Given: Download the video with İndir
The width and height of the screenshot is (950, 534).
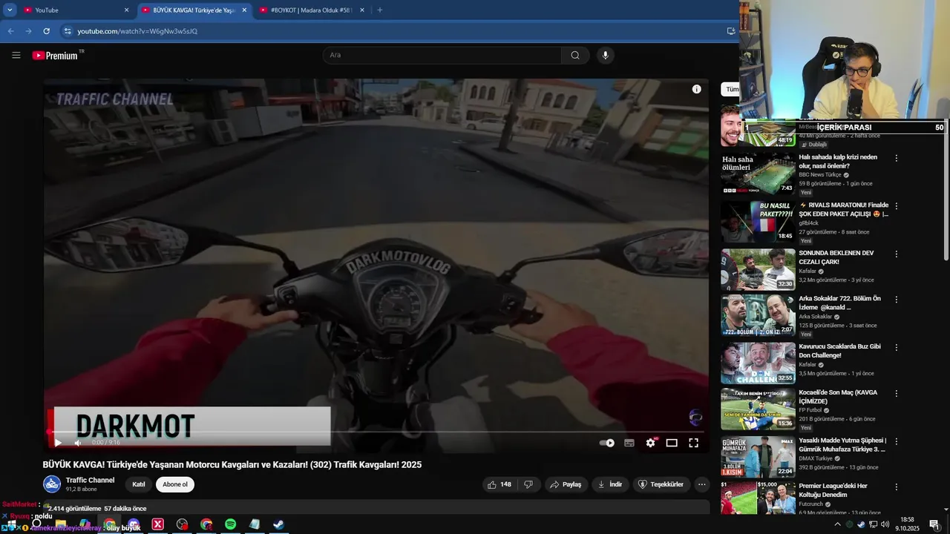Looking at the screenshot, I should pos(610,484).
